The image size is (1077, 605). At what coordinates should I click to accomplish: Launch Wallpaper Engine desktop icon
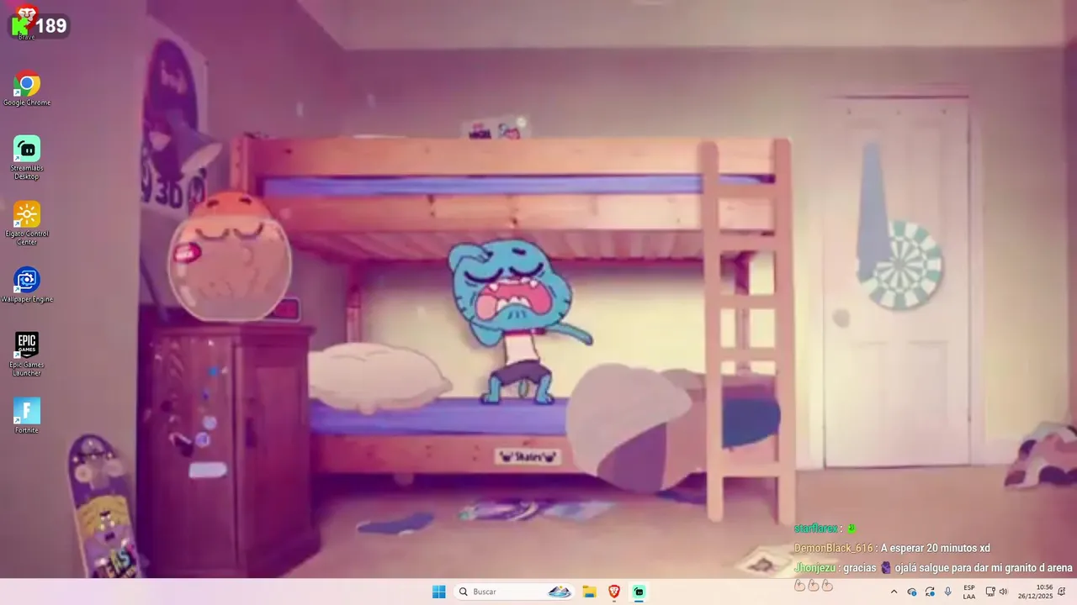click(27, 285)
